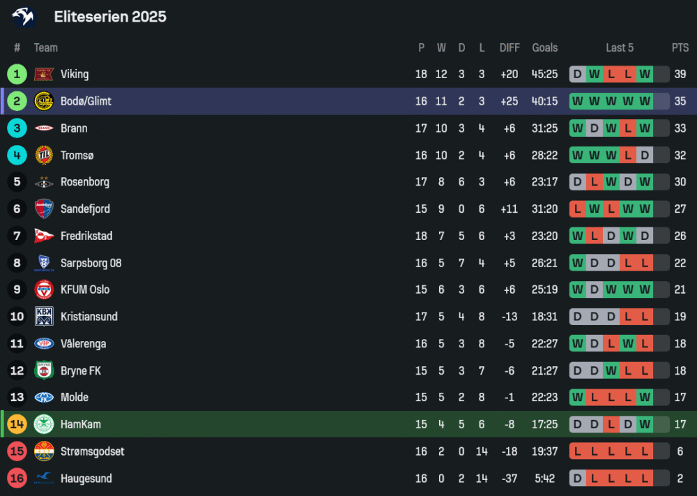Select the Molde team name
Image resolution: width=697 pixels, height=496 pixels.
pyautogui.click(x=75, y=398)
